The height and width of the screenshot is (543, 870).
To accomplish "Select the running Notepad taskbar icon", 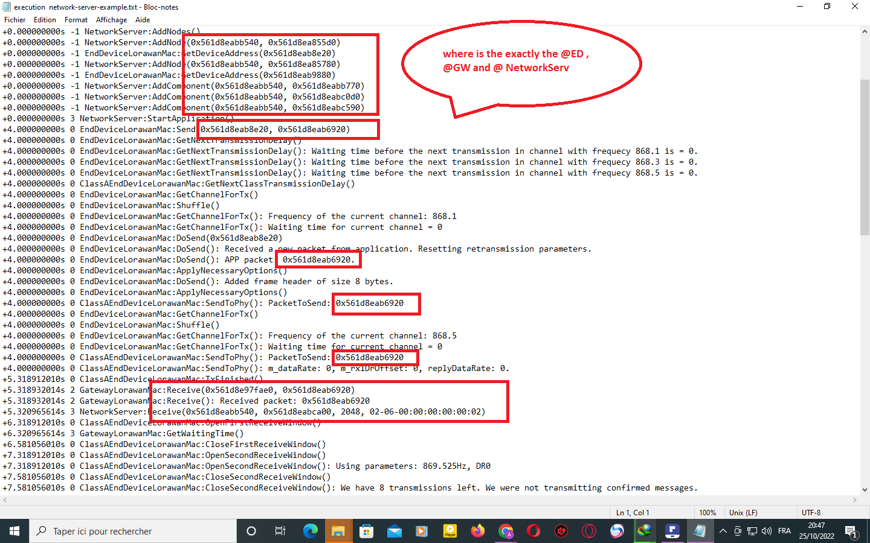I will (699, 531).
